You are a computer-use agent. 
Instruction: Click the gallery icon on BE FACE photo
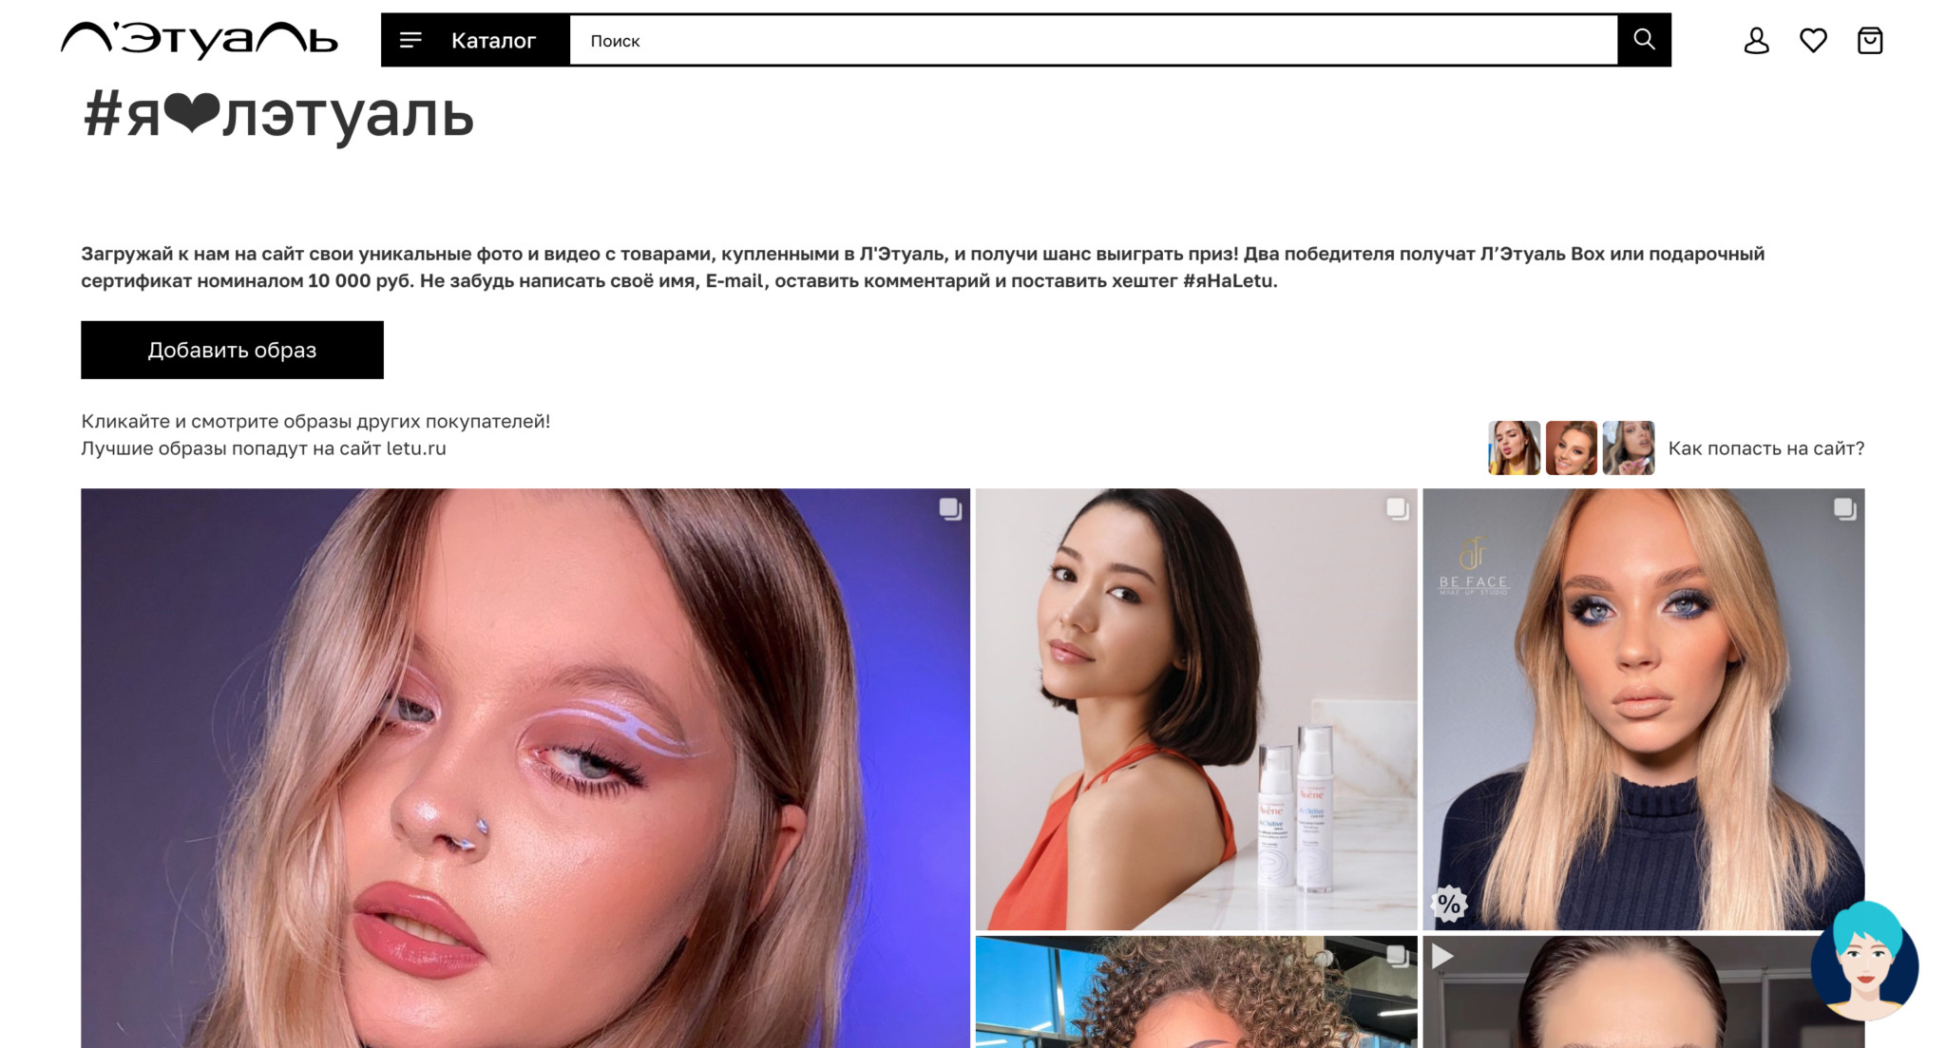coord(1844,509)
